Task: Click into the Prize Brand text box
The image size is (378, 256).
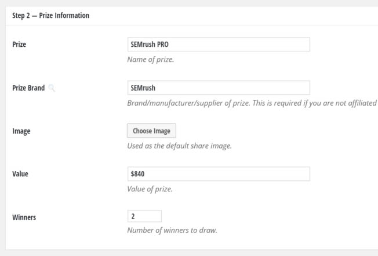Action: click(x=218, y=88)
